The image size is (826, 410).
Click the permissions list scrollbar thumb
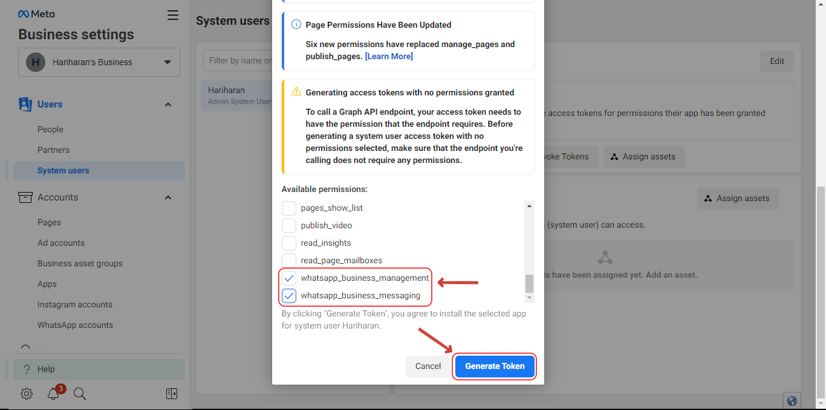[530, 283]
